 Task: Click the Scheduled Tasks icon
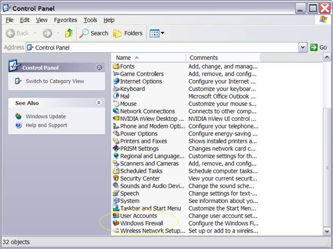tap(116, 171)
